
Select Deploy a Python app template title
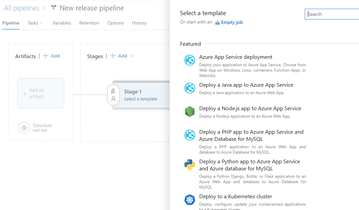coord(250,165)
